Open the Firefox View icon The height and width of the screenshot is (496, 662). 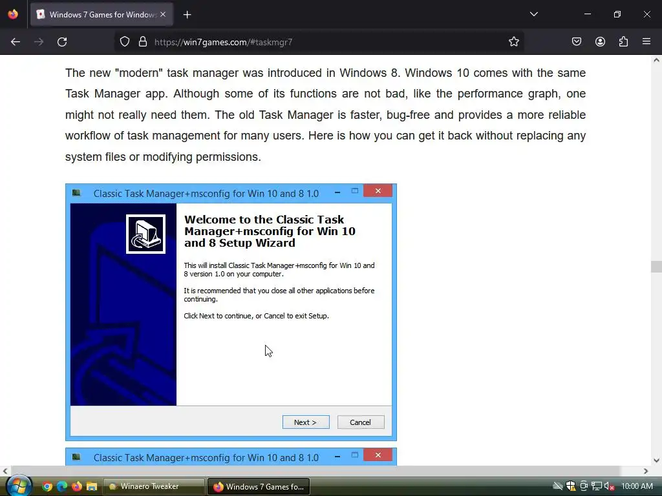tap(13, 14)
